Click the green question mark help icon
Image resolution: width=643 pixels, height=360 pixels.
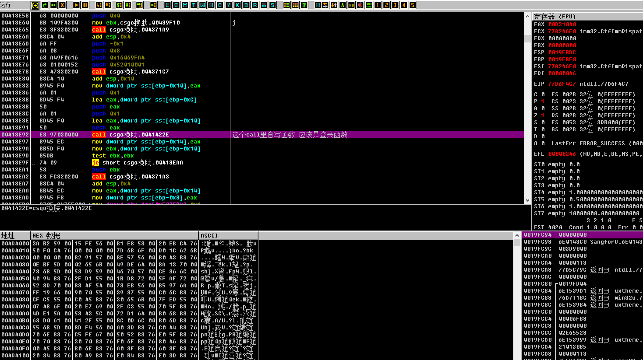point(304,5)
